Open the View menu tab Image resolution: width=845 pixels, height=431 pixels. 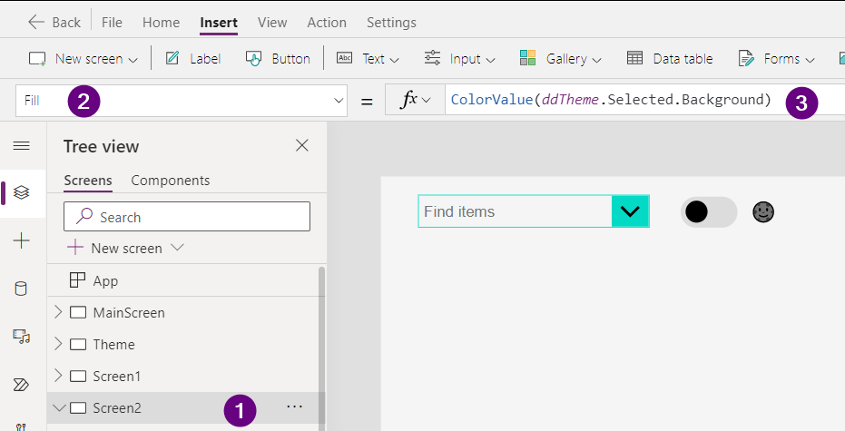coord(272,22)
